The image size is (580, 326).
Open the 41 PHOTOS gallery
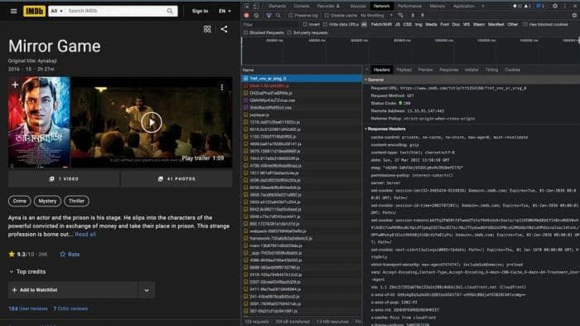point(176,179)
